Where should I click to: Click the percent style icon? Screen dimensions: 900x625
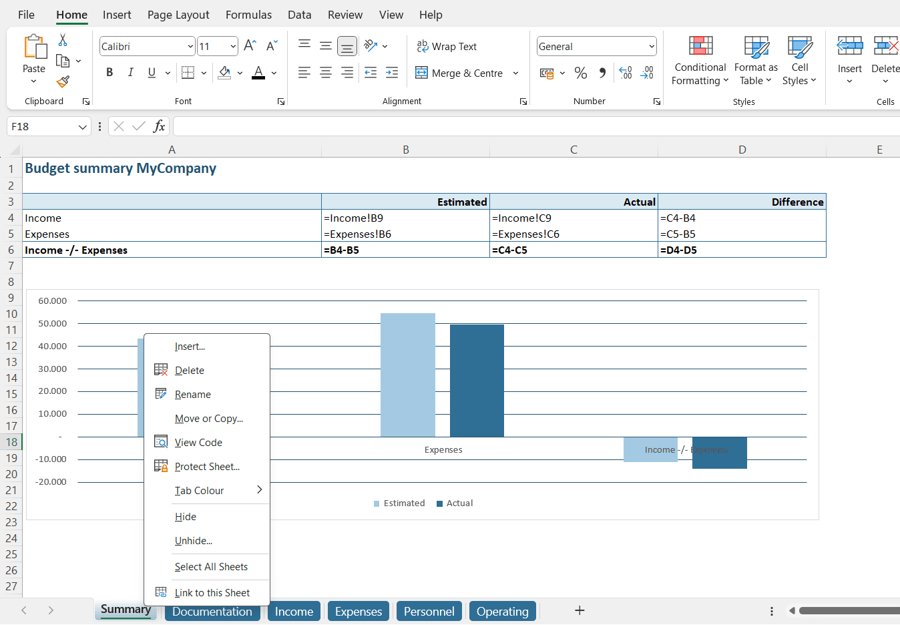(581, 73)
